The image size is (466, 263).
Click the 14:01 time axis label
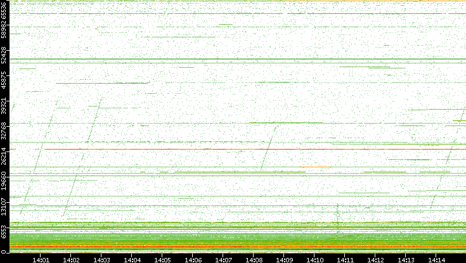(x=41, y=259)
